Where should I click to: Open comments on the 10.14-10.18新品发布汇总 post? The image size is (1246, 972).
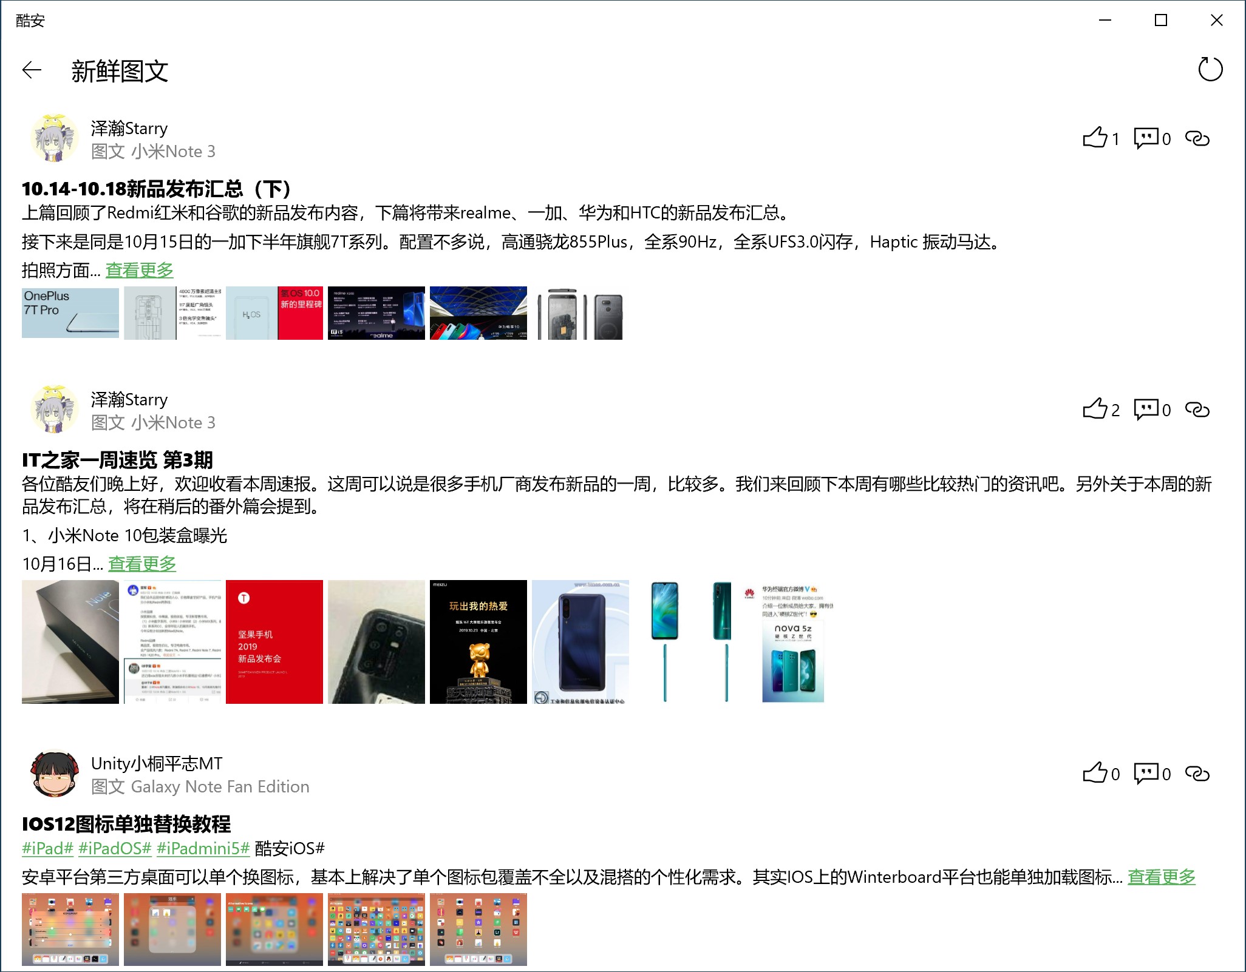[x=1146, y=138]
